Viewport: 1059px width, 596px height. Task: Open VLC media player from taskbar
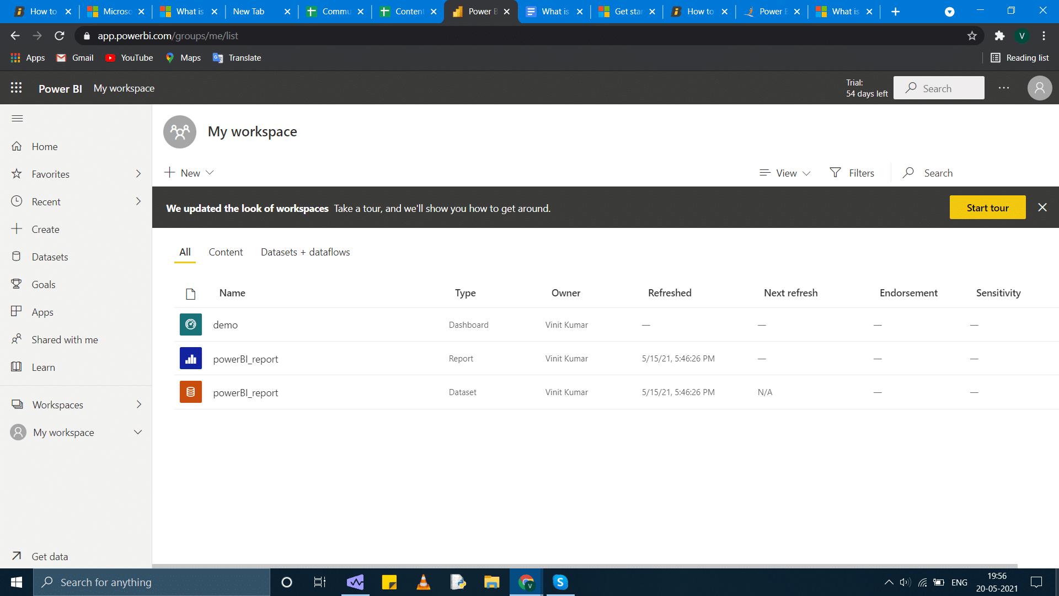pyautogui.click(x=423, y=582)
